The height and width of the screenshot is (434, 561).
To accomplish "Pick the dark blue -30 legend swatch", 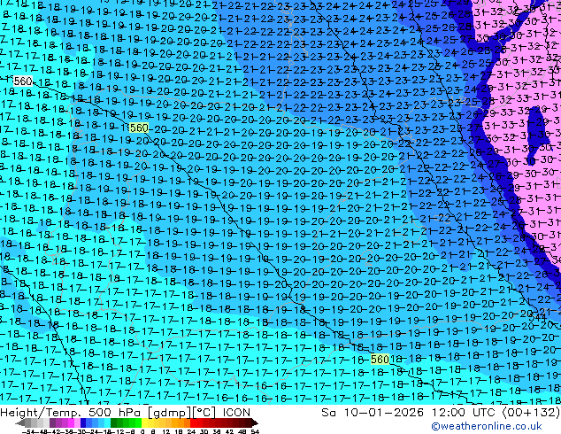I will (x=83, y=423).
